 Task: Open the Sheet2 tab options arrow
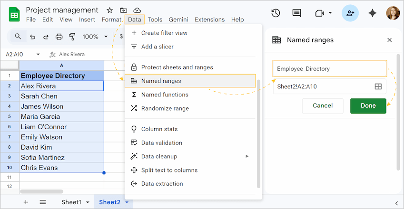127,202
